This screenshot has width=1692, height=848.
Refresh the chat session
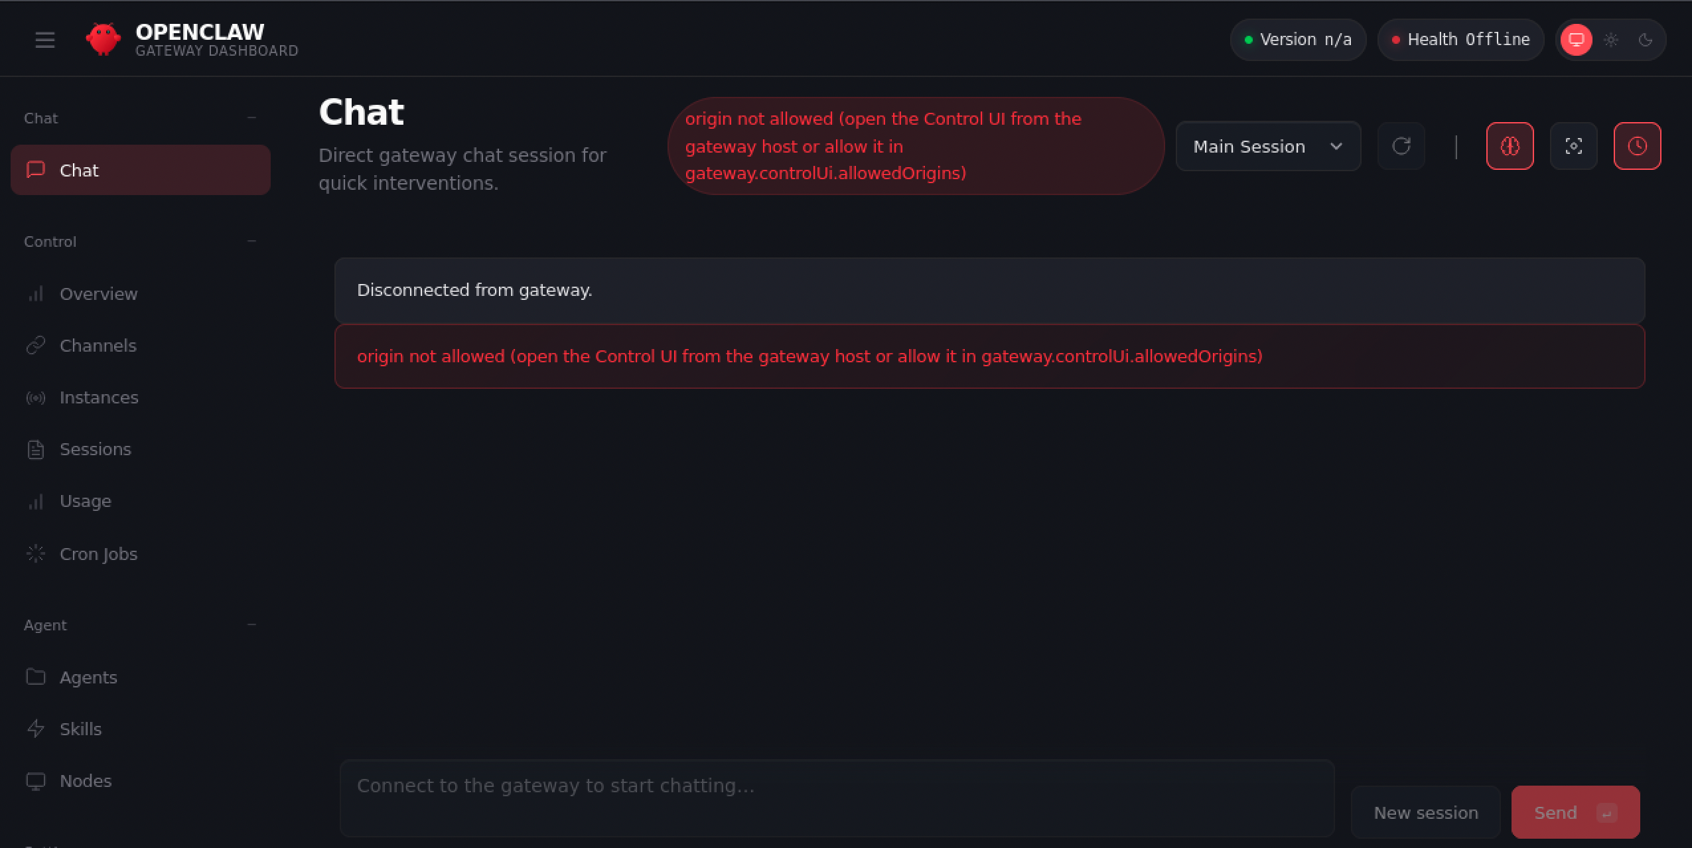[1401, 146]
